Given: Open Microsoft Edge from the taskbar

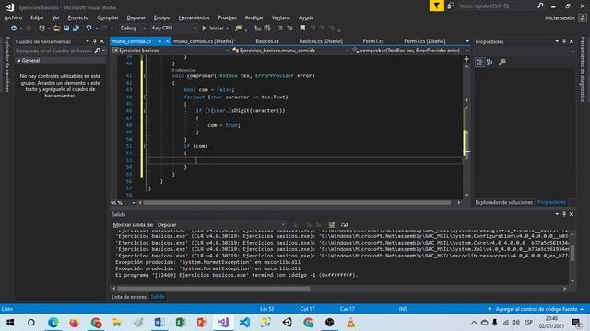Looking at the screenshot, I should click(53, 323).
